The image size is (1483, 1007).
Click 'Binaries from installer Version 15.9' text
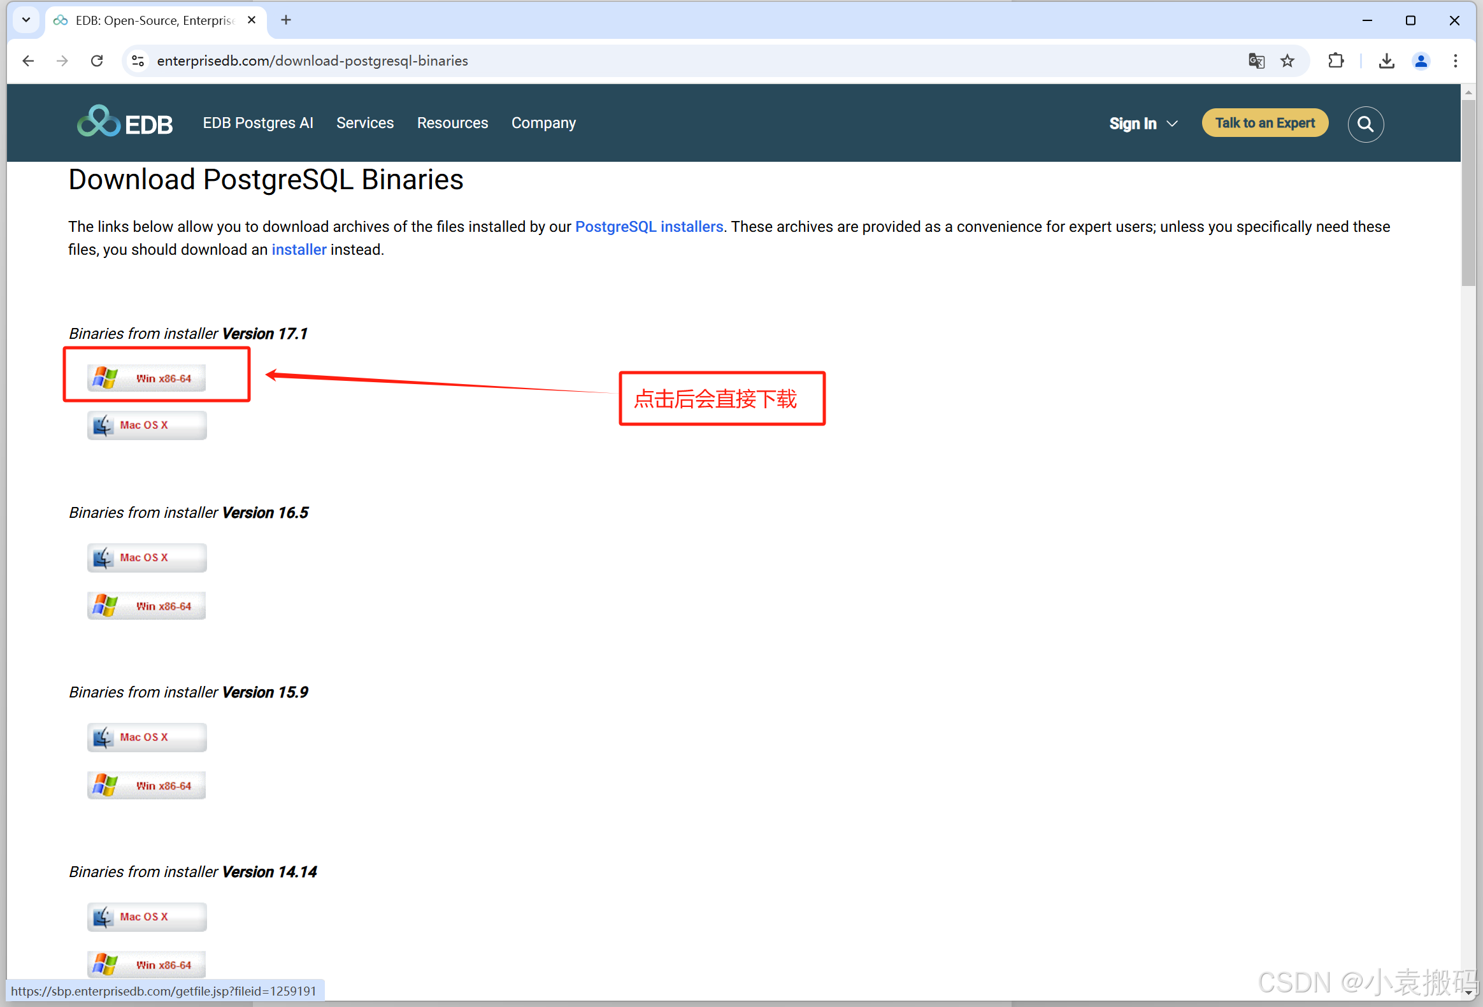(189, 692)
